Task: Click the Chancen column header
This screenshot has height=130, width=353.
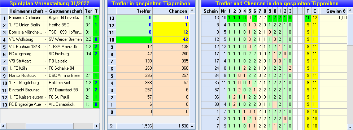Action: point(171,11)
